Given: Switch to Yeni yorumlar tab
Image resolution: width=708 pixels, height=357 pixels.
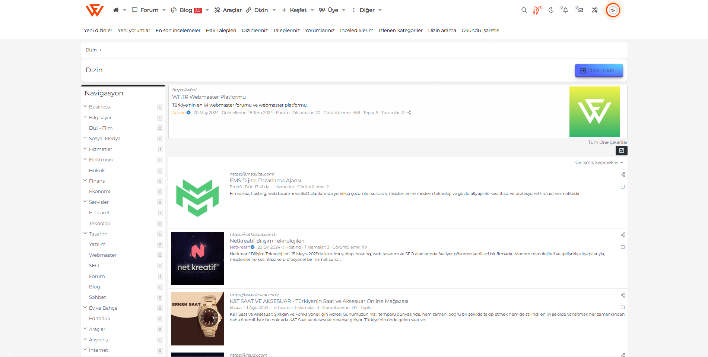Looking at the screenshot, I should tap(134, 31).
